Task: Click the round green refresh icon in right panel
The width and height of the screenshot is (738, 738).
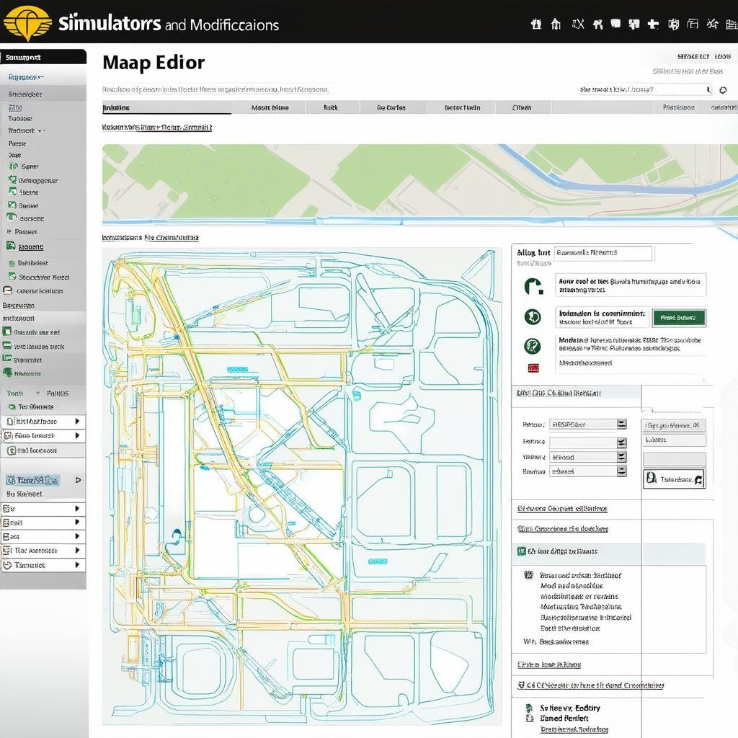Action: (532, 316)
